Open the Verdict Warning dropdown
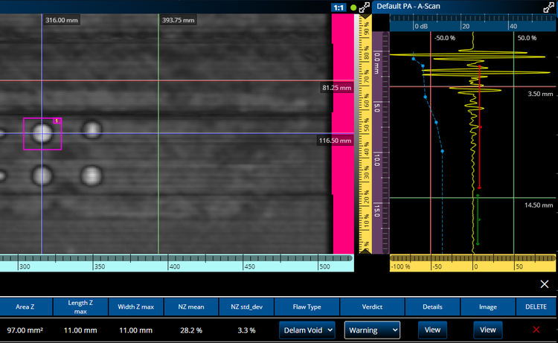 [372, 330]
